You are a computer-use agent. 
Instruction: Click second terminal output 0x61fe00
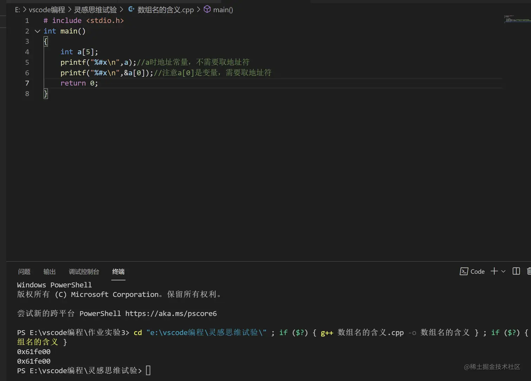[x=34, y=361]
